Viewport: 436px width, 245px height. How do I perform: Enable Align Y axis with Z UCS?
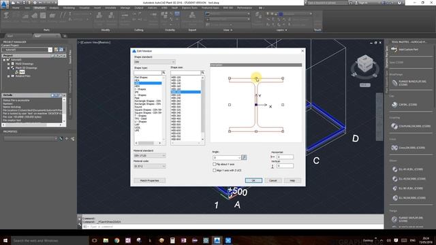pos(215,170)
